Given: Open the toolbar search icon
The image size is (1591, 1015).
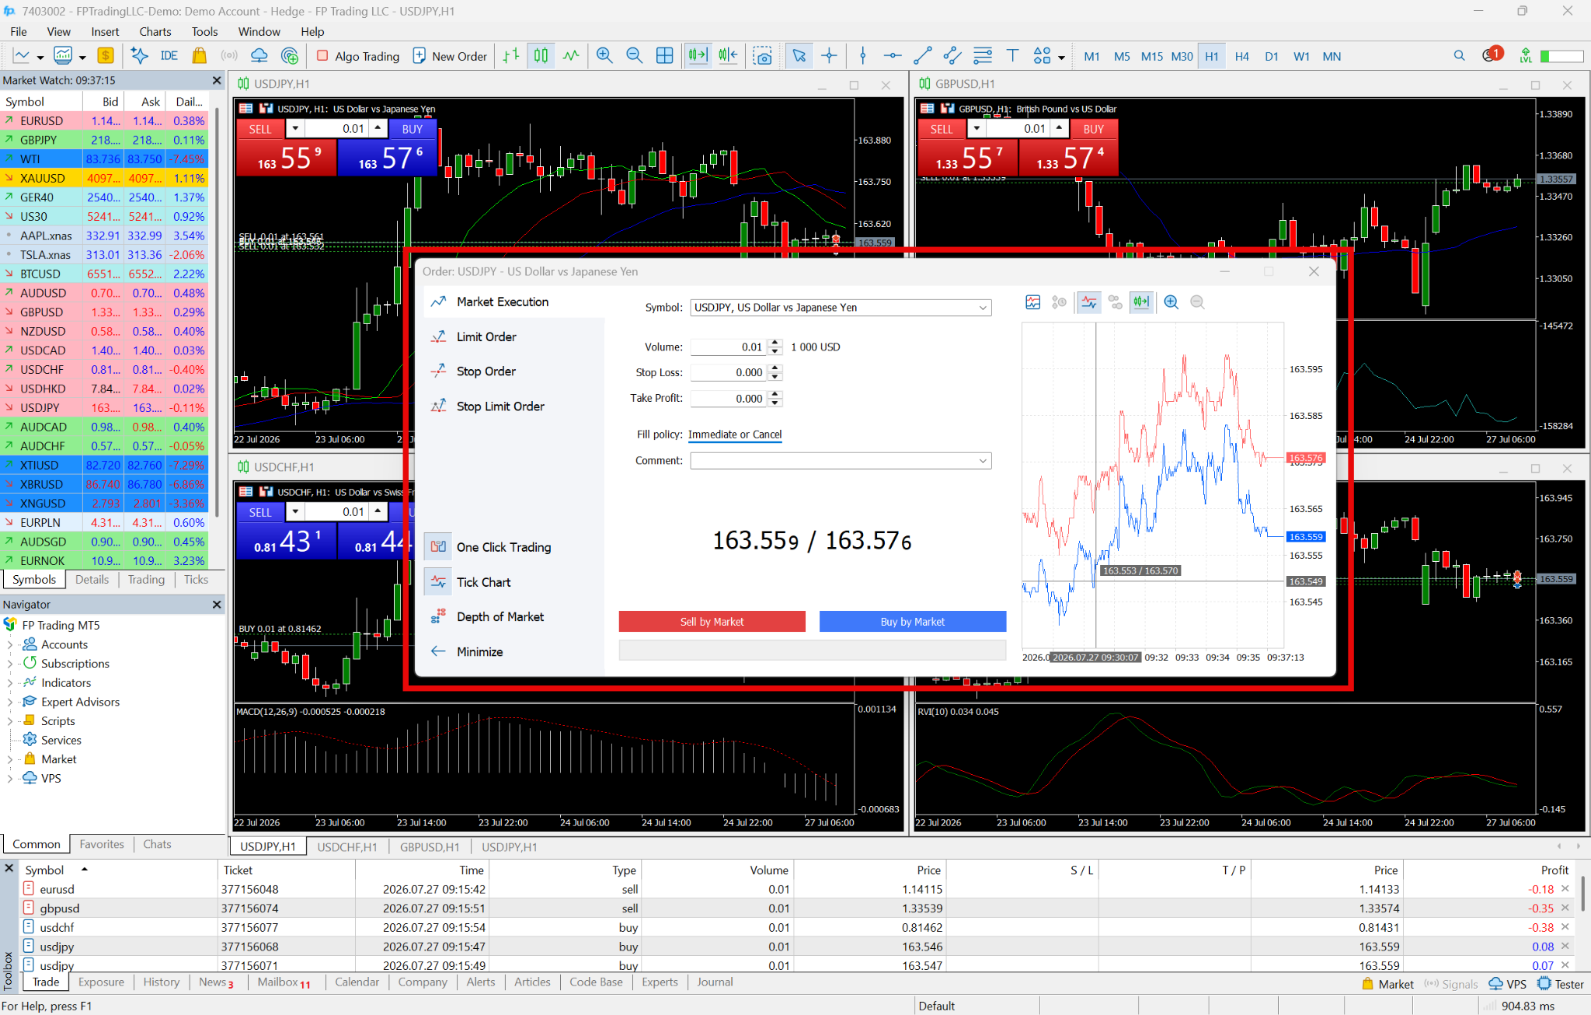Looking at the screenshot, I should (x=1459, y=56).
